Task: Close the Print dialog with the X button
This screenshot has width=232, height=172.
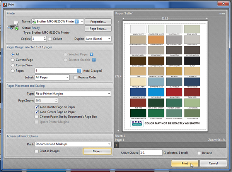Action: (x=223, y=3)
